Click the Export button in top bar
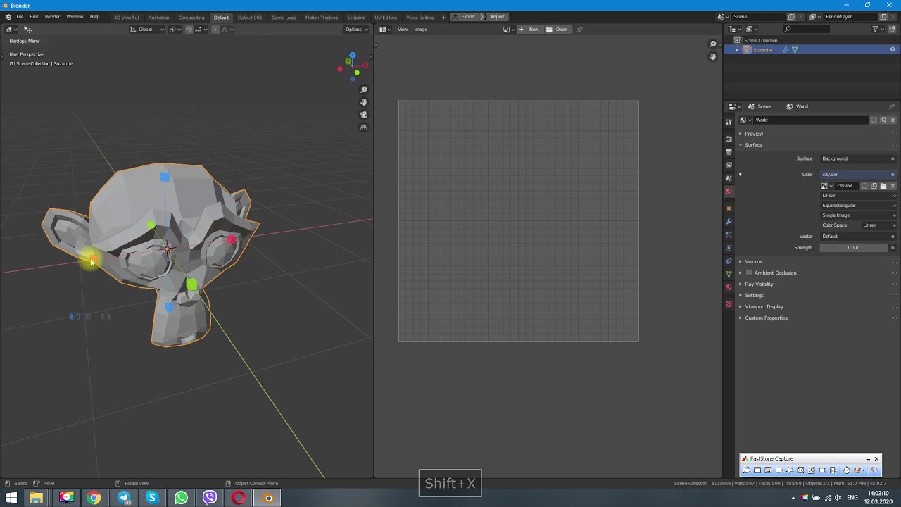901x507 pixels. click(x=464, y=17)
